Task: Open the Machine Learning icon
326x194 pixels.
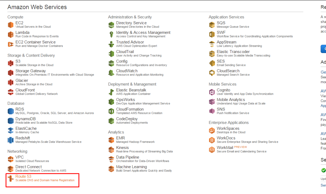Action: 111,169
